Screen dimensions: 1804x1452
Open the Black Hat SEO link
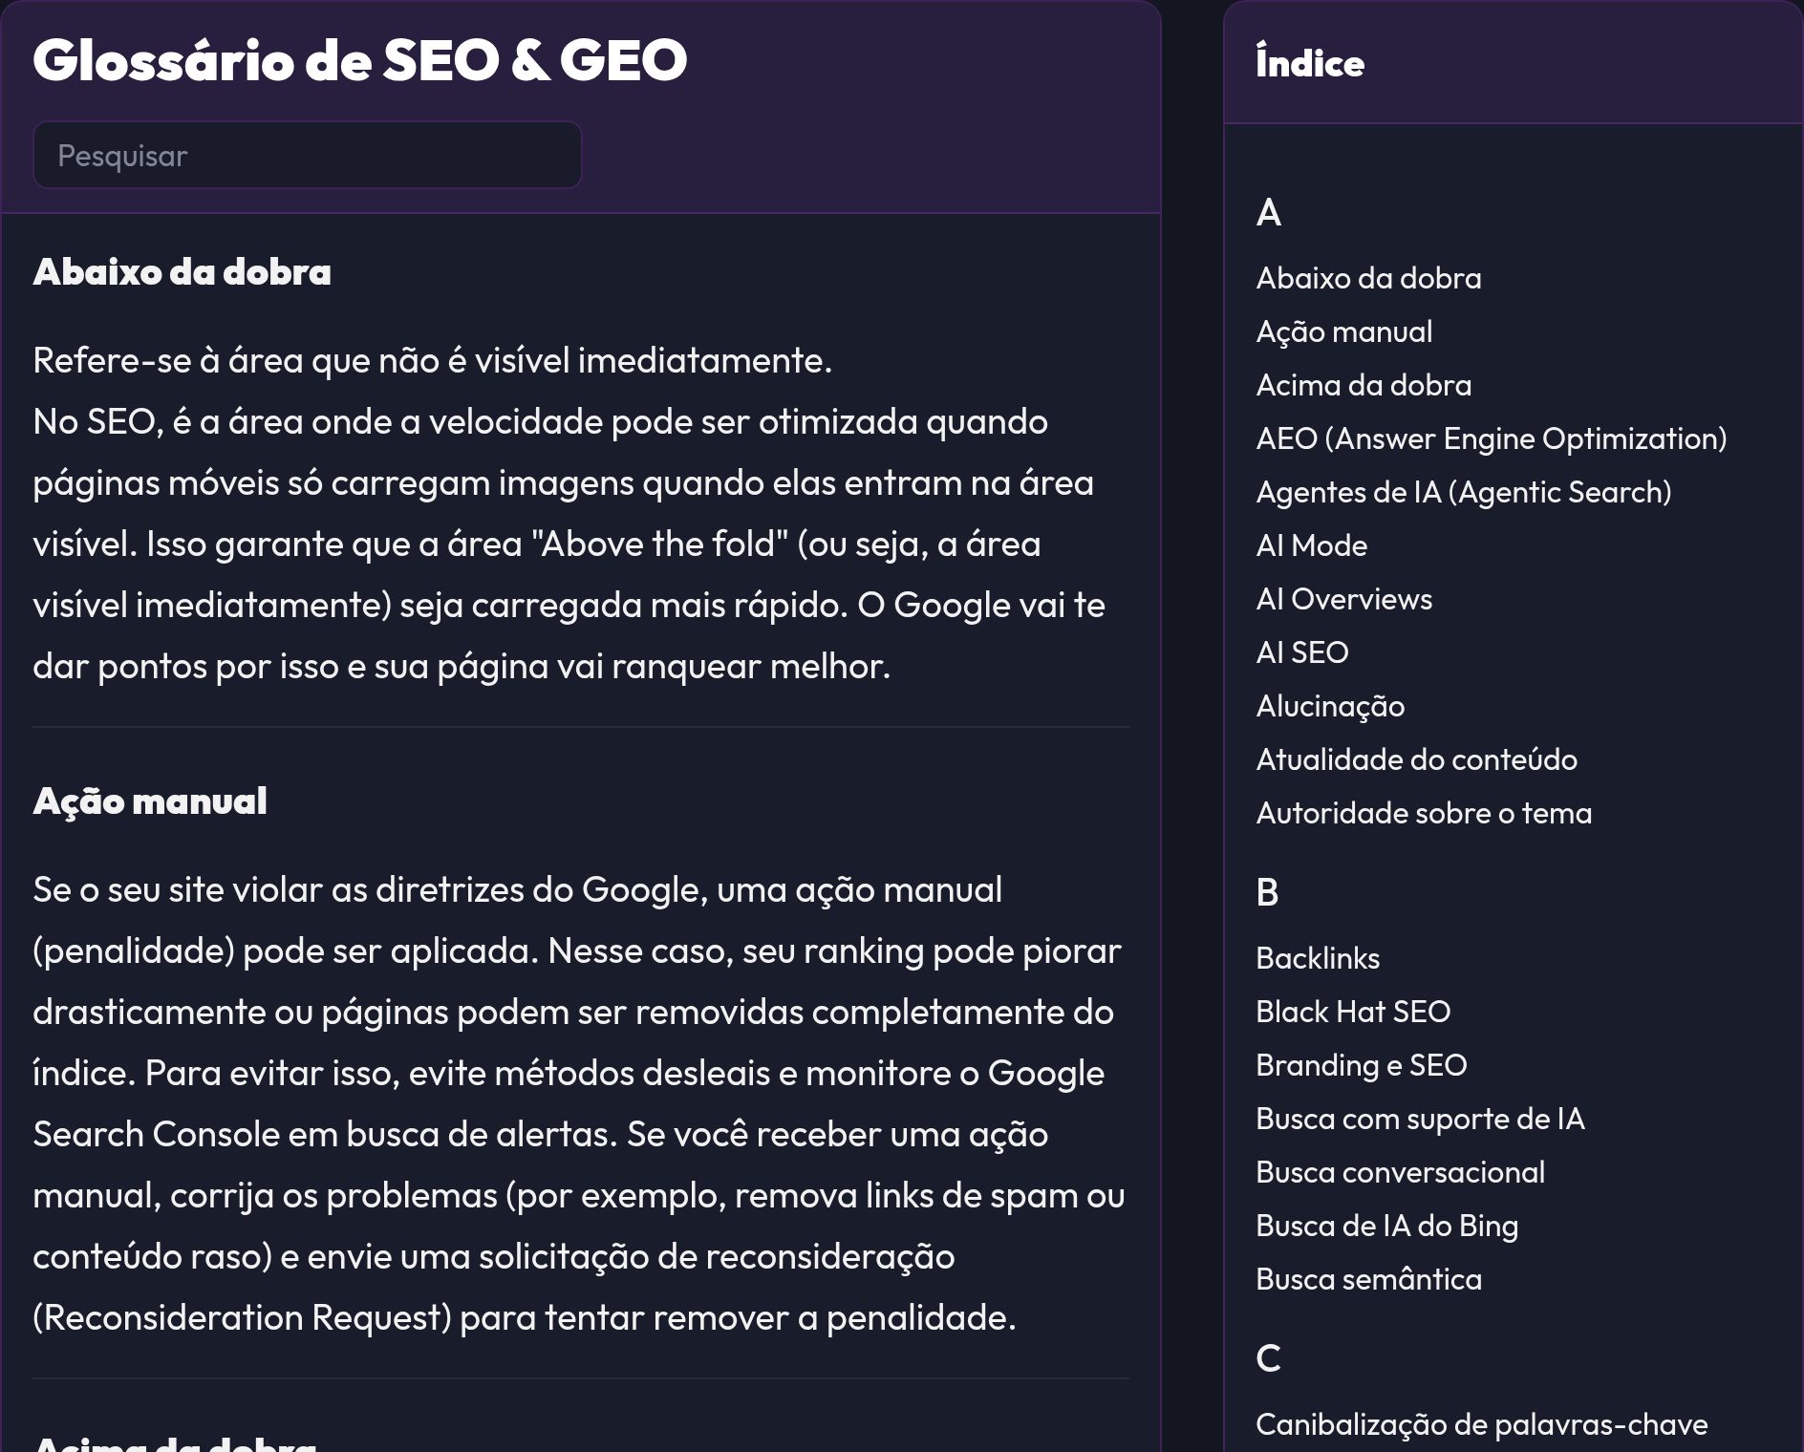click(x=1353, y=1012)
